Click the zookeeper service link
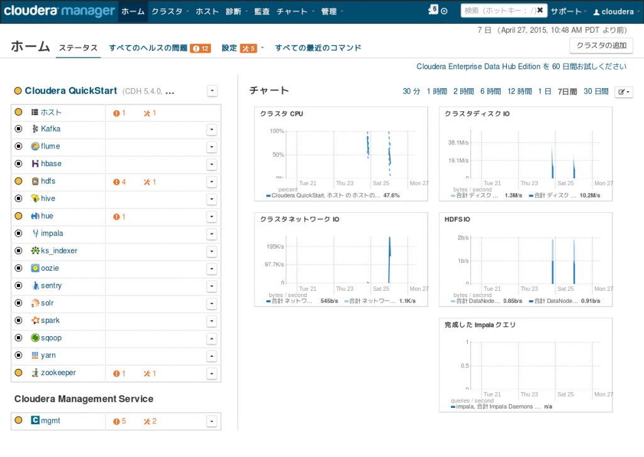Screen dimensions: 644x457 point(58,373)
